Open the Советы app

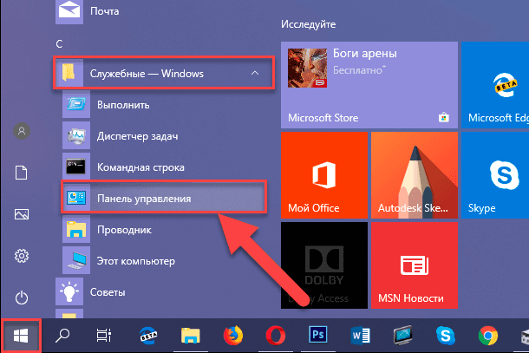[164, 292]
